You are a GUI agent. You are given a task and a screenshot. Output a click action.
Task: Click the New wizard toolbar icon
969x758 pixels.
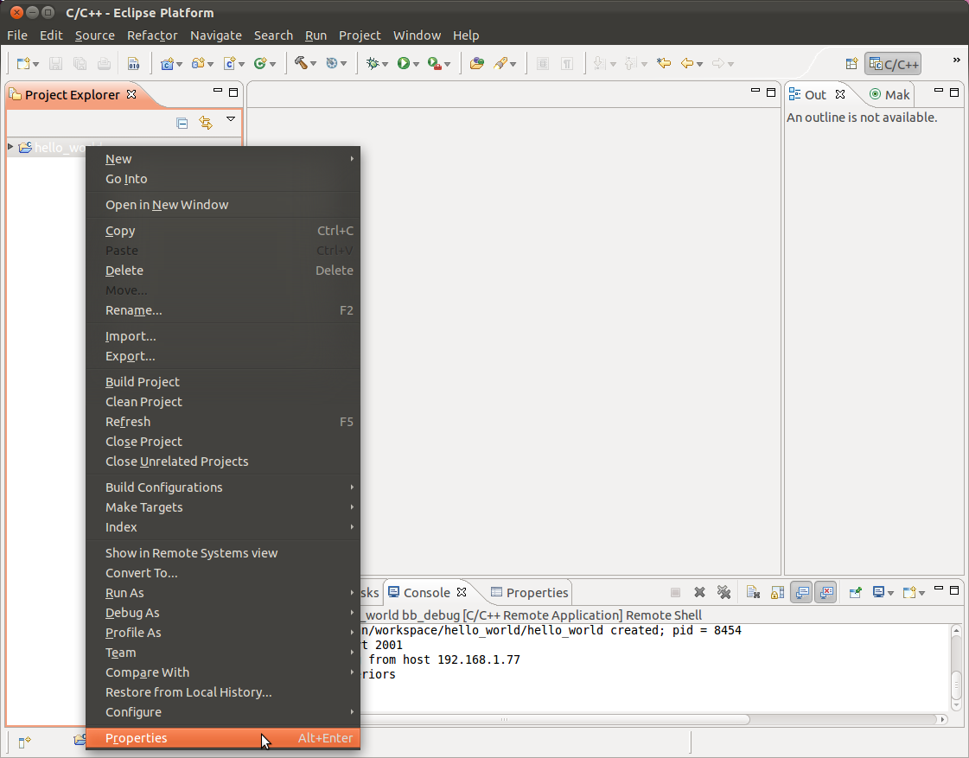[x=23, y=64]
